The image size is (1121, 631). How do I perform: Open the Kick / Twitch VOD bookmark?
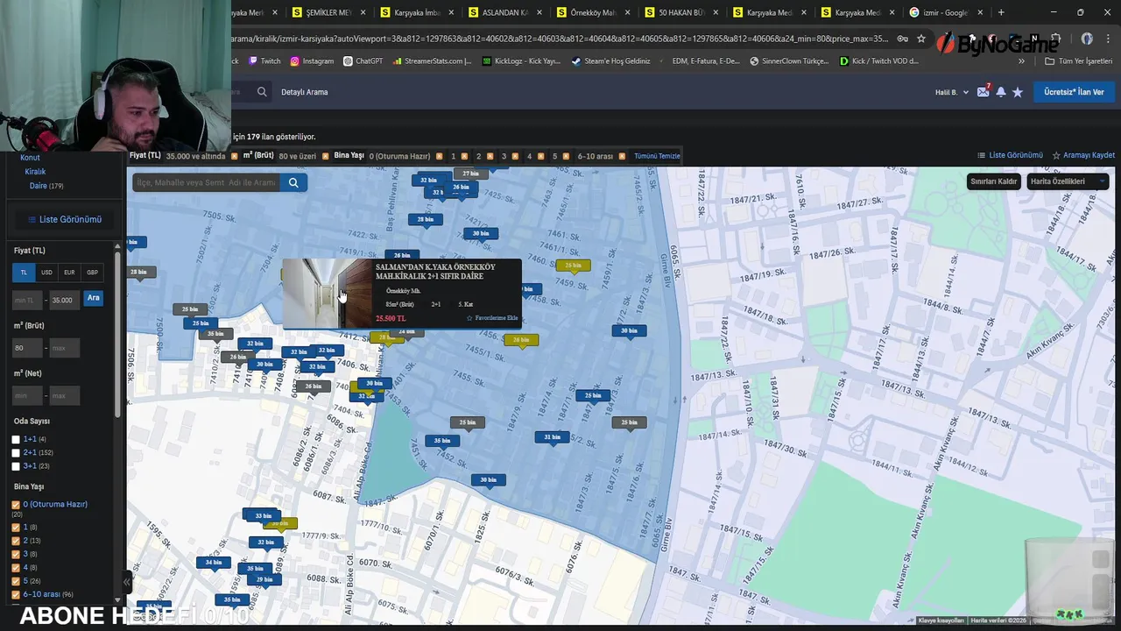click(879, 61)
